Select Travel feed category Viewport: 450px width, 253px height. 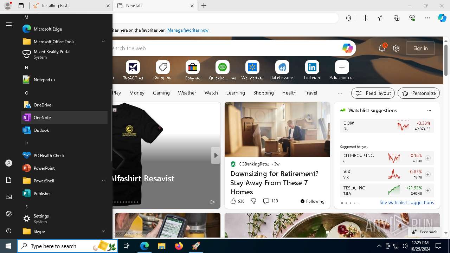tap(311, 93)
